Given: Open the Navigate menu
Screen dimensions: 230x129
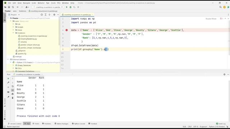Looking at the screenshot, I should (x=27, y=3).
